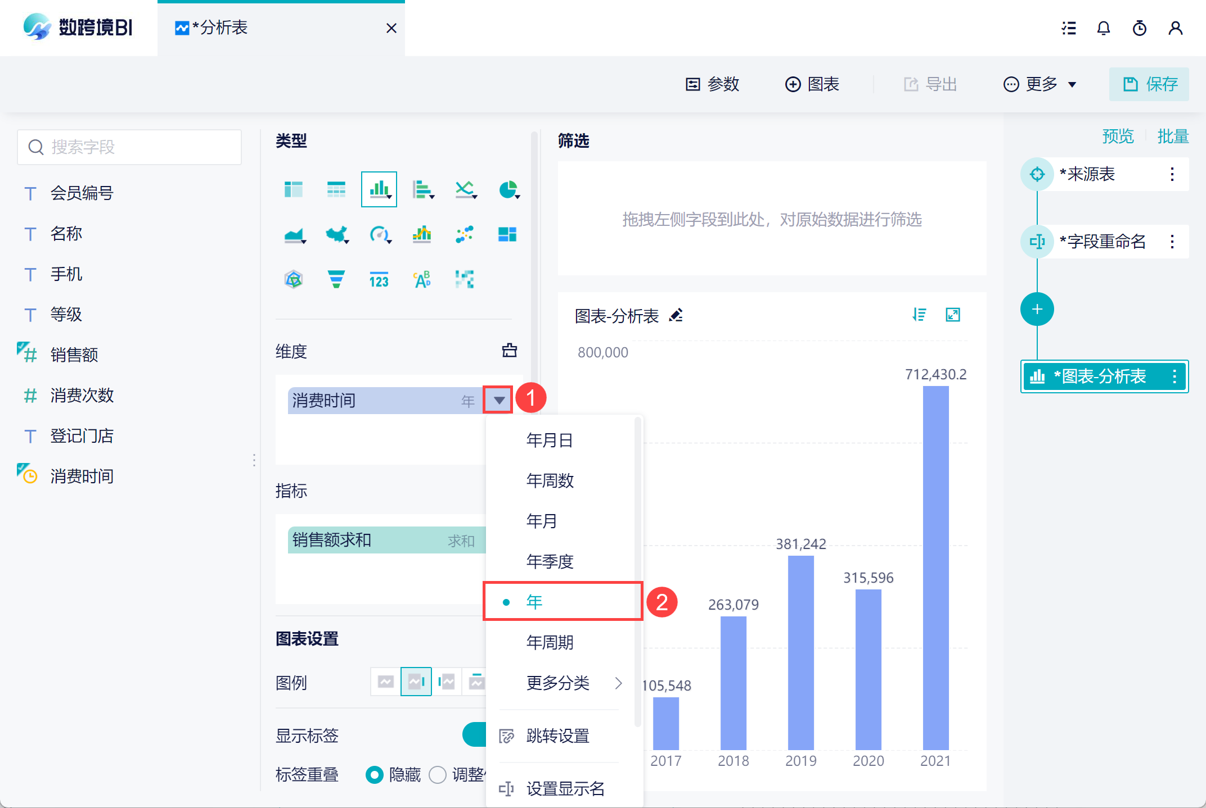Viewport: 1206px width, 808px height.
Task: Select the pie chart type icon
Action: point(508,190)
